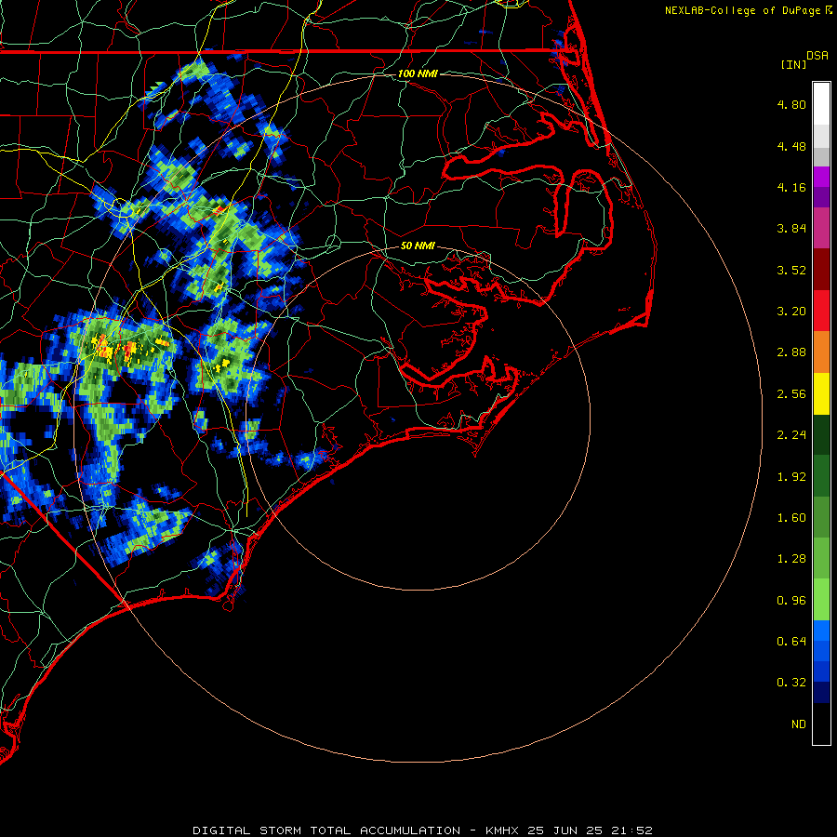Image resolution: width=837 pixels, height=837 pixels.
Task: Click the yellow legend color swatch
Action: [821, 393]
